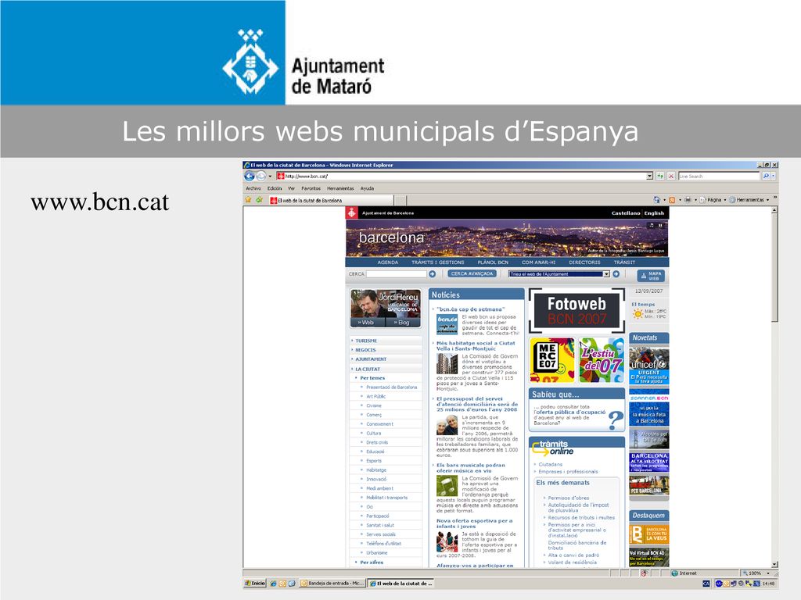
Task: Click in the Live Search input box
Action: (720, 176)
